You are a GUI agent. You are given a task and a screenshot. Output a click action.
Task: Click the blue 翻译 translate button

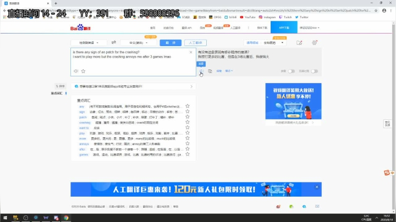(x=170, y=43)
